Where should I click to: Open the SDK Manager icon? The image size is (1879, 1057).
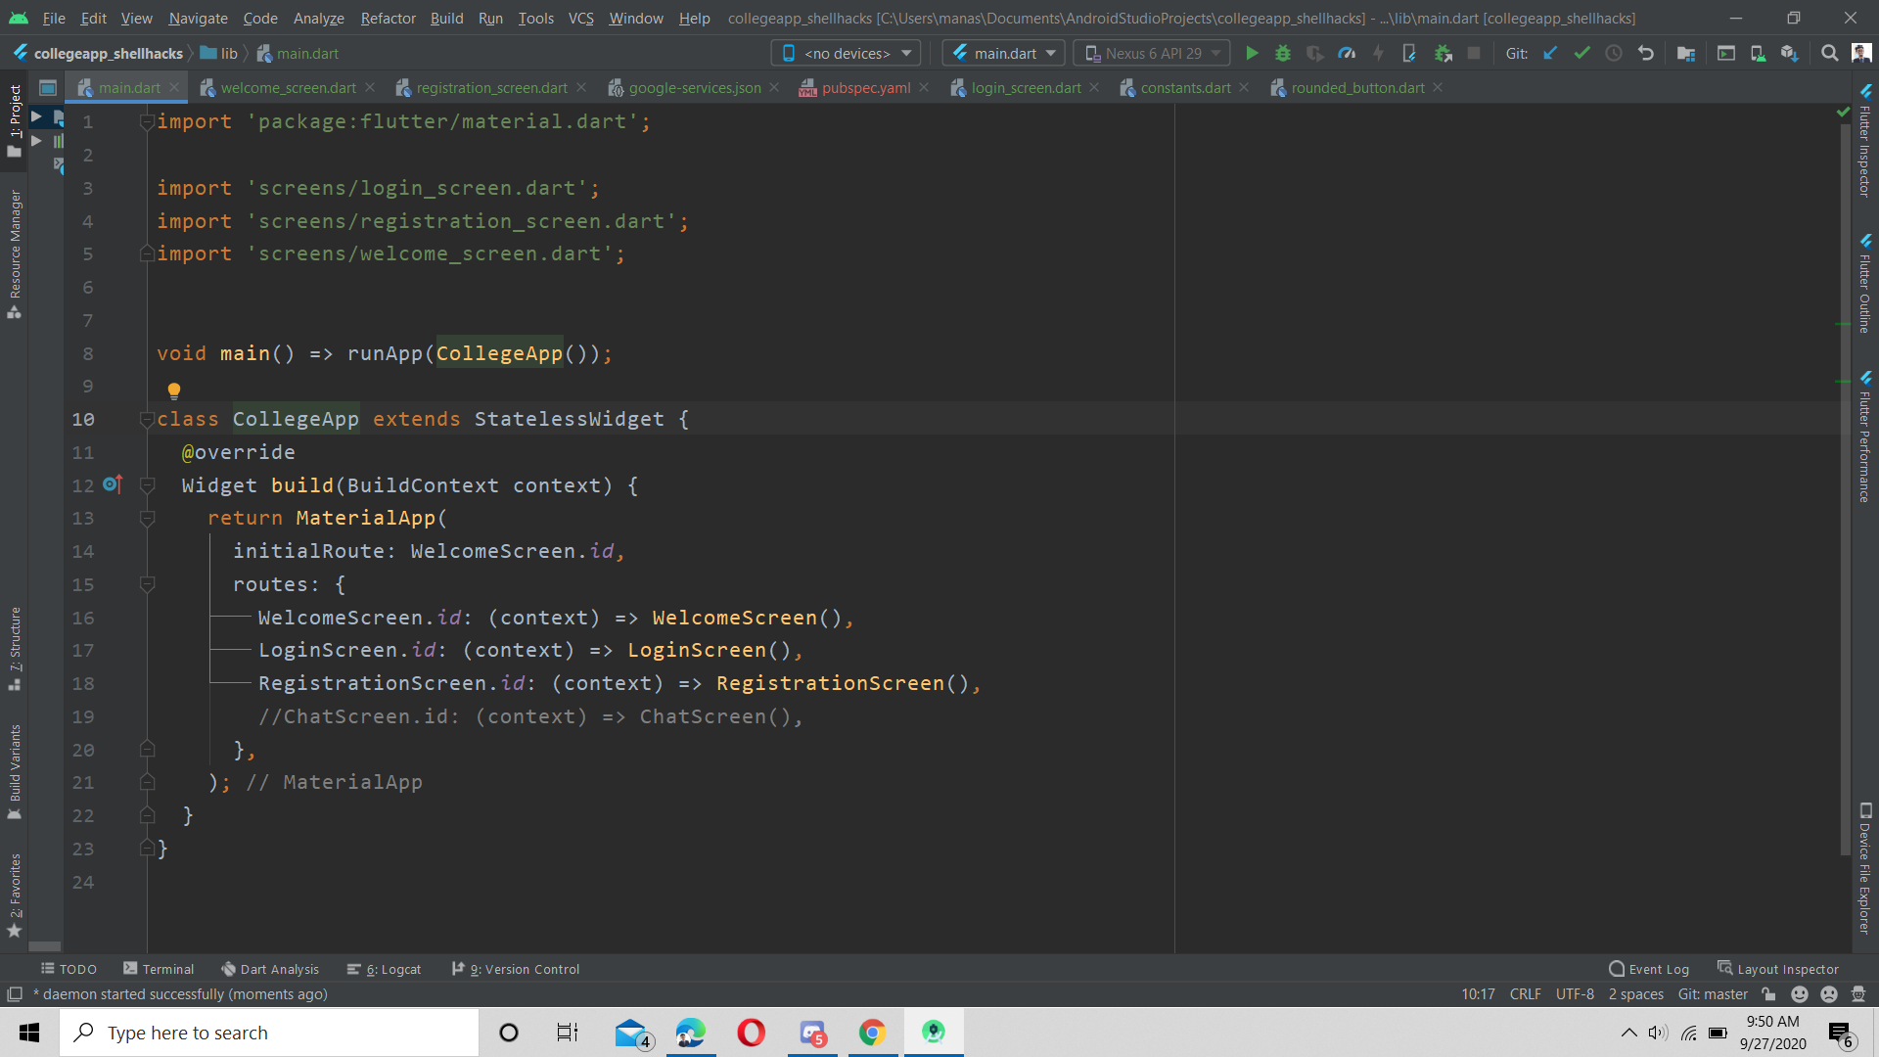1789,54
